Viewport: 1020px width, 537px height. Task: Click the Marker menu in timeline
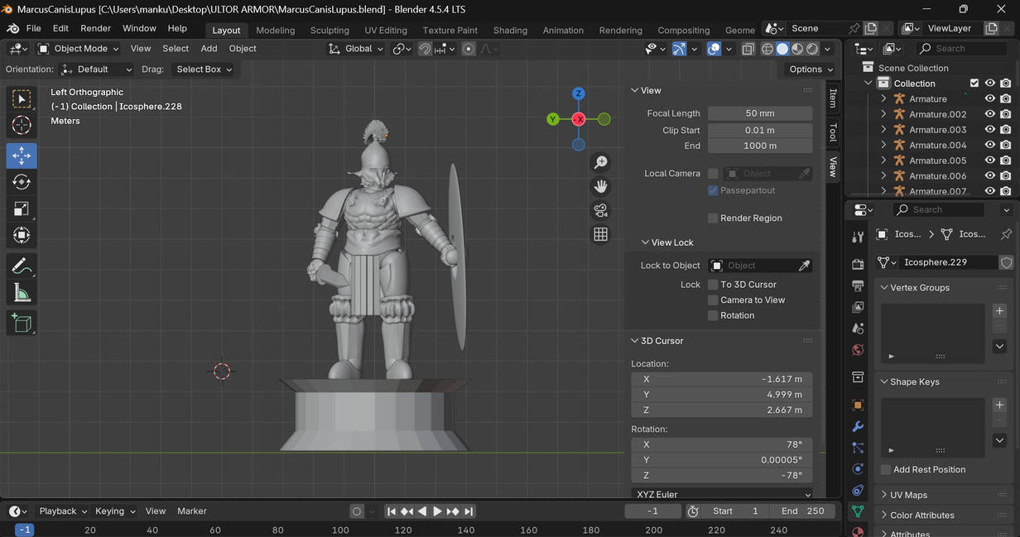(192, 511)
